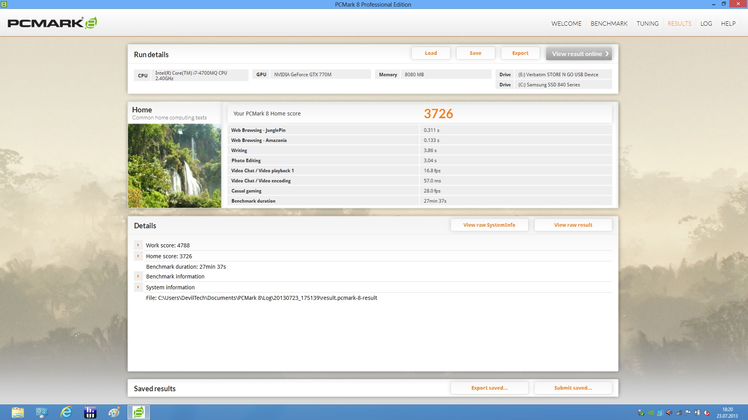Click the Home waterfall thumbnail
748x420 pixels.
(175, 166)
